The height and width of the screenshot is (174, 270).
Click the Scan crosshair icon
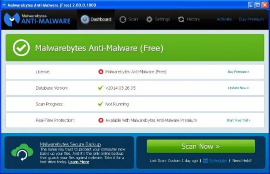[123, 19]
